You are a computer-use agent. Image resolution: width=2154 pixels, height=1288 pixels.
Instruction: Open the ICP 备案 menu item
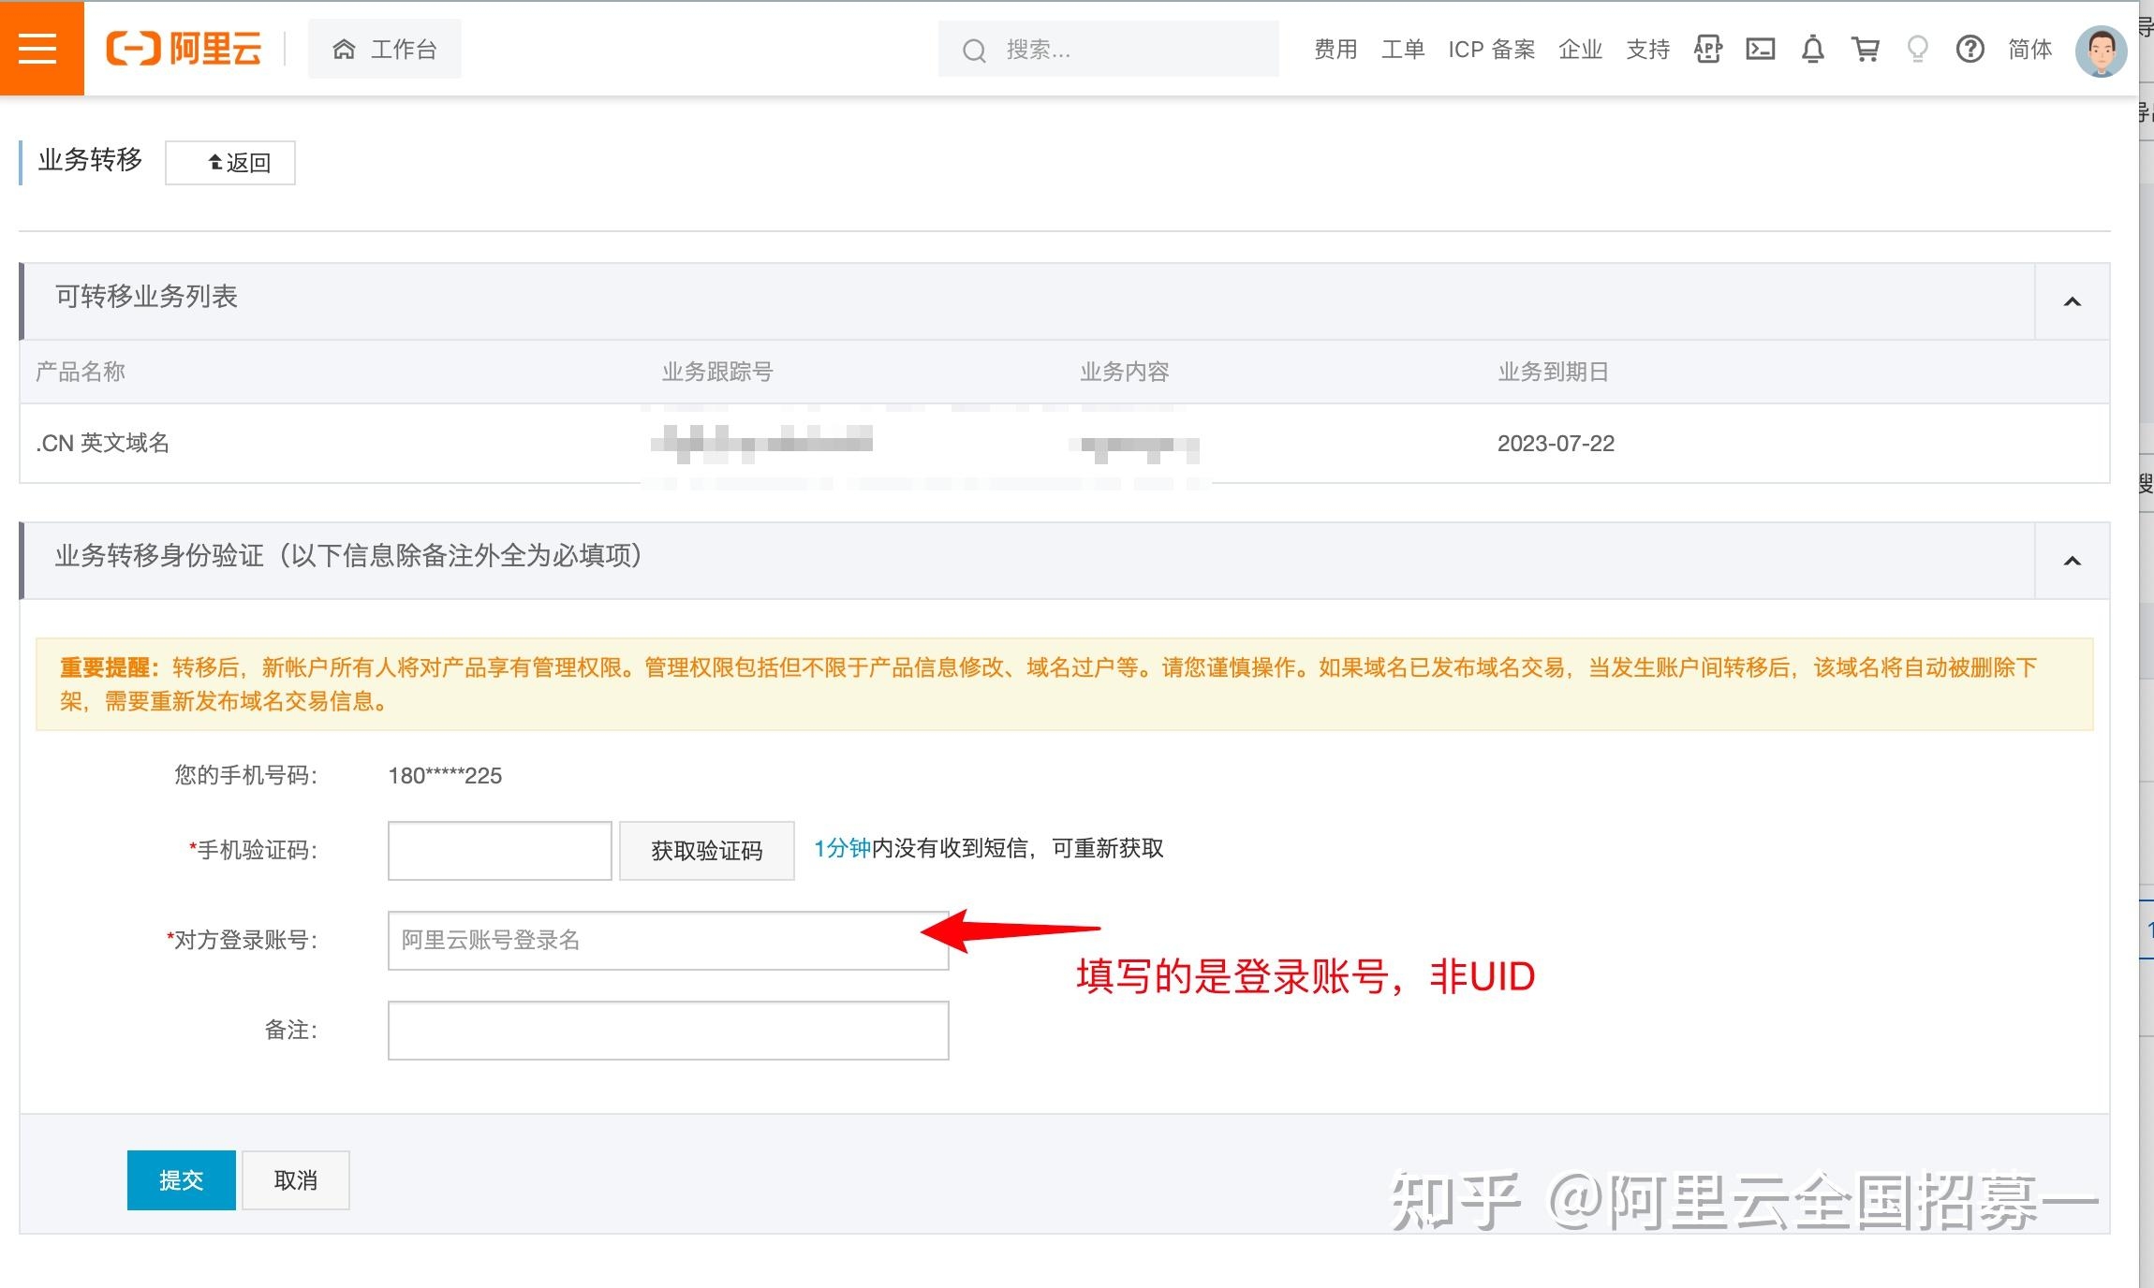coord(1491,50)
